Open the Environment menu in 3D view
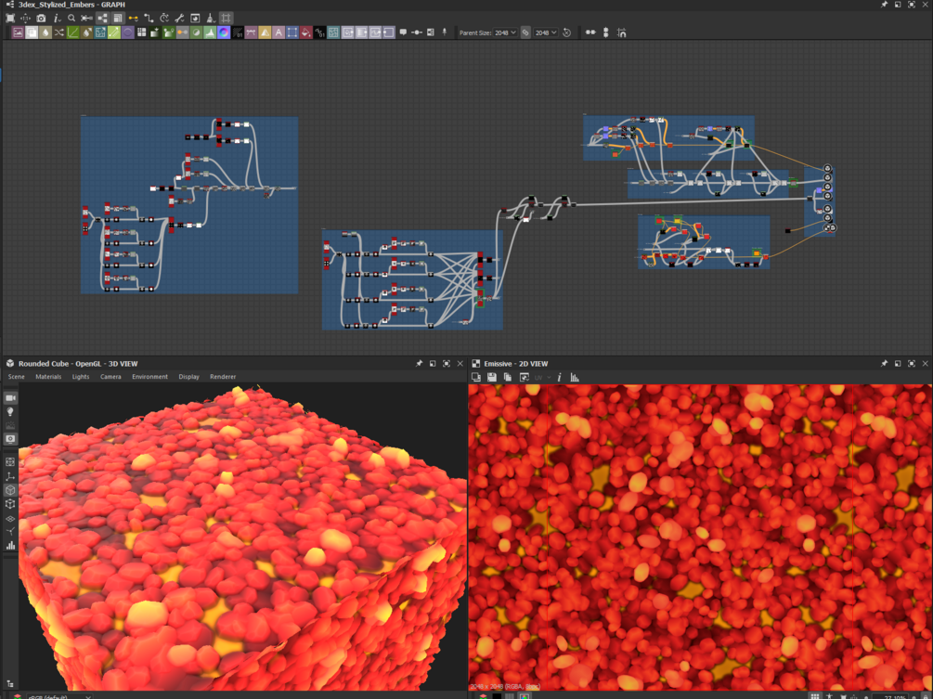933x699 pixels. (x=149, y=377)
